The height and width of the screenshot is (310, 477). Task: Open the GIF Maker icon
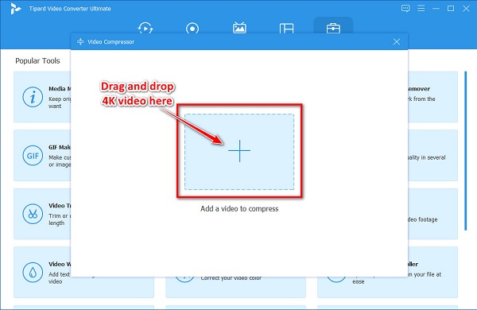(33, 156)
